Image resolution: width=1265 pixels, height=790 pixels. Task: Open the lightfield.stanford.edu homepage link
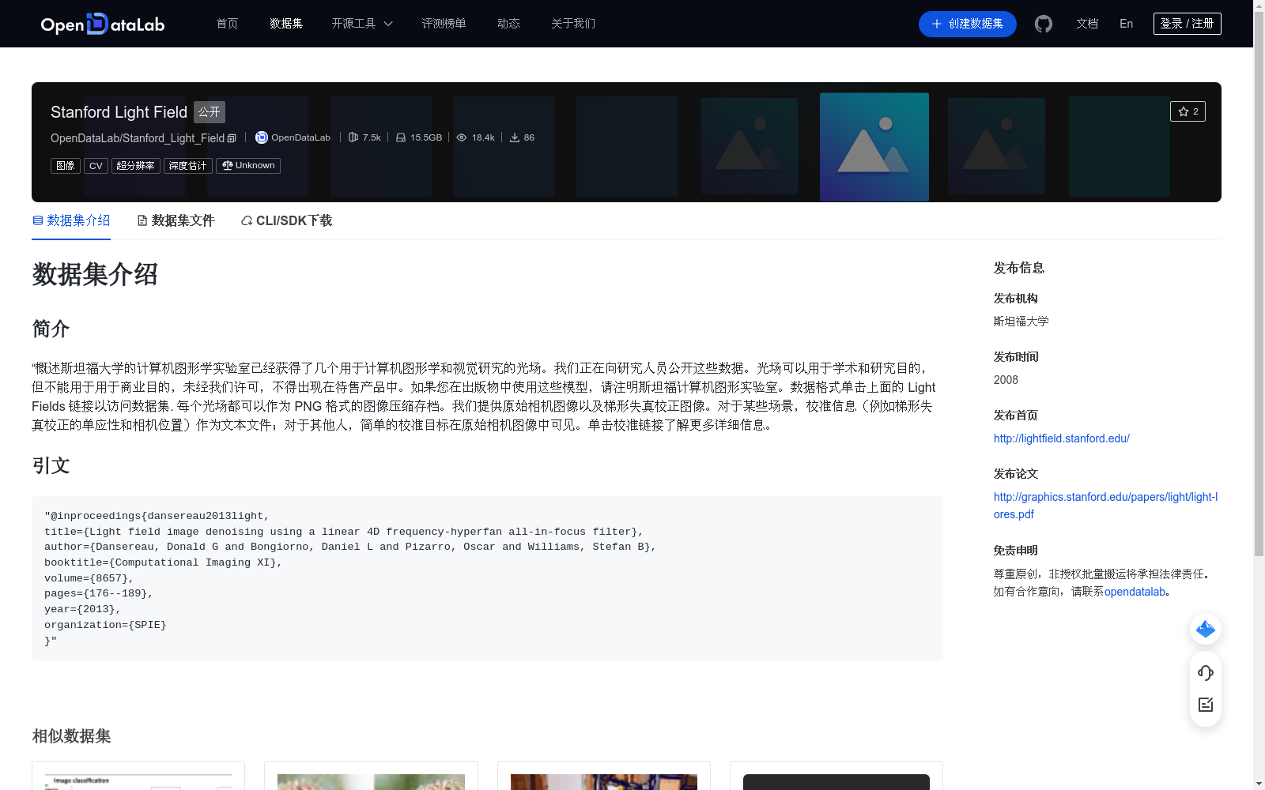pos(1061,438)
